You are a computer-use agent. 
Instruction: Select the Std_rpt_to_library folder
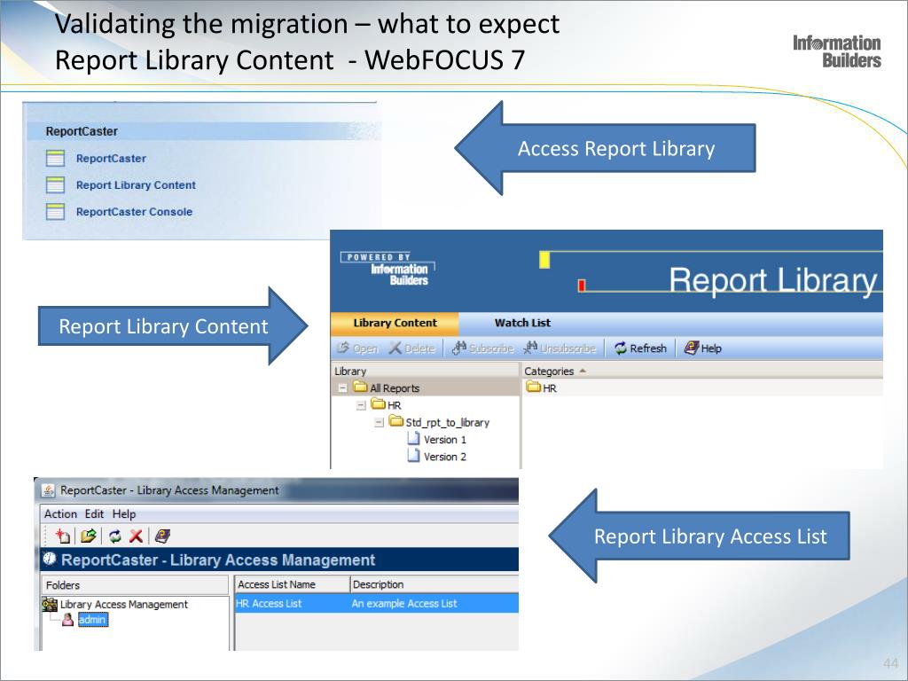click(x=440, y=422)
